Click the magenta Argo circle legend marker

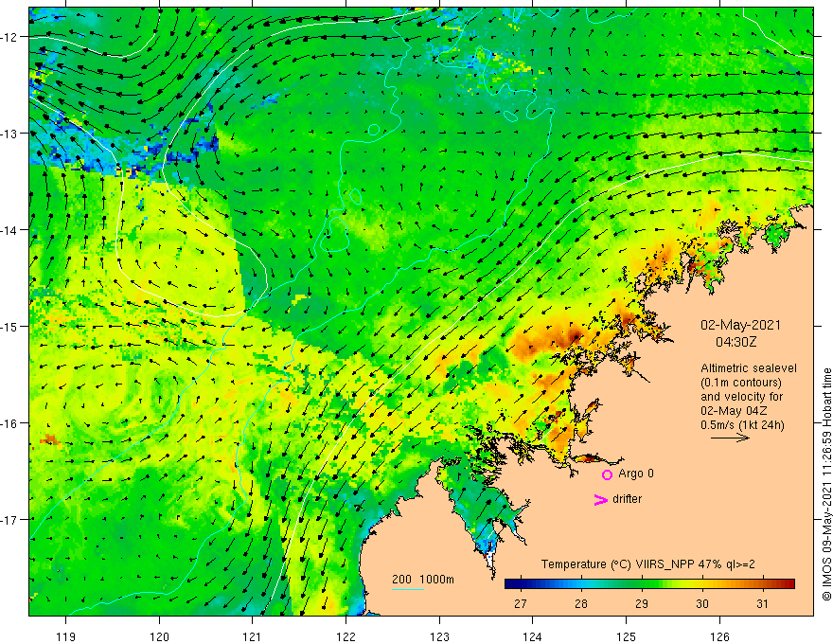[x=607, y=474]
